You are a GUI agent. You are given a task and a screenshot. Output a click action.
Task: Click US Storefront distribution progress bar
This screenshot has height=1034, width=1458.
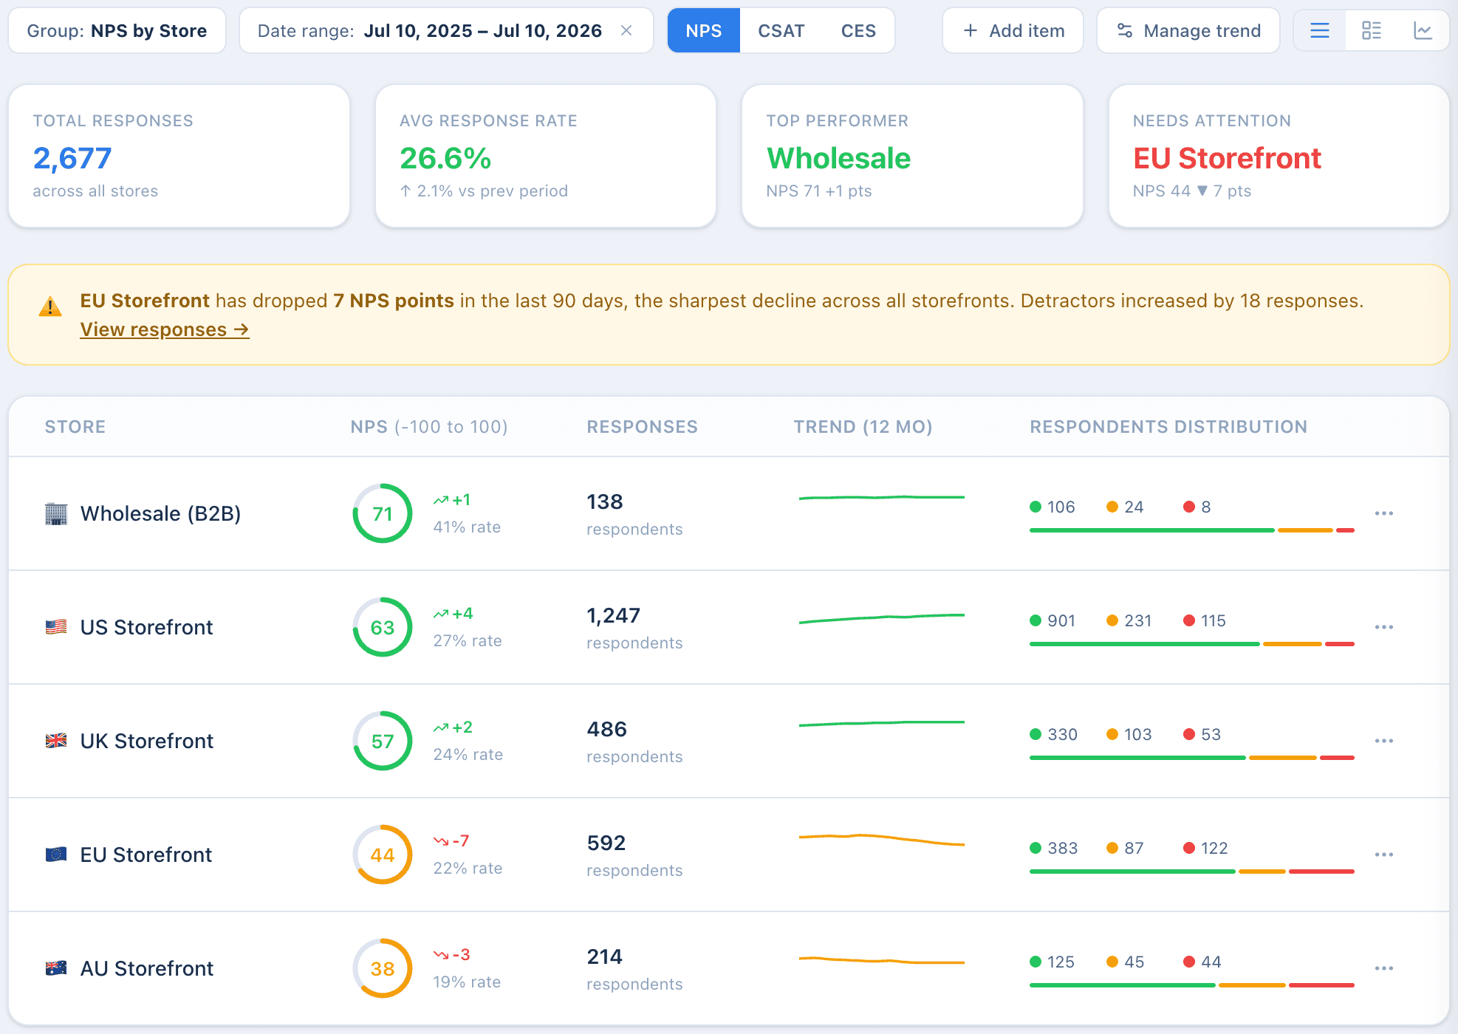pyautogui.click(x=1192, y=644)
